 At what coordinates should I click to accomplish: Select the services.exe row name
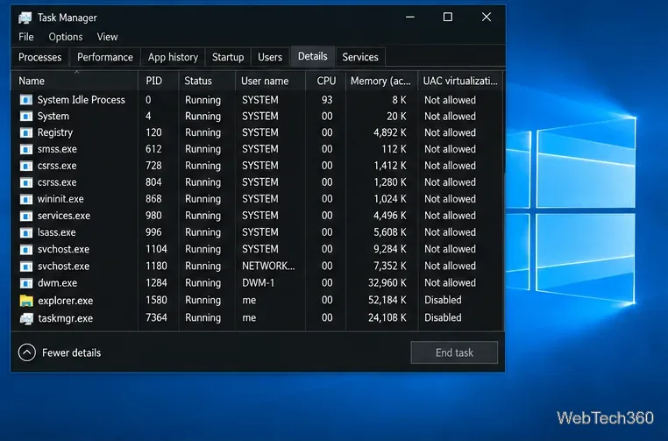(64, 216)
